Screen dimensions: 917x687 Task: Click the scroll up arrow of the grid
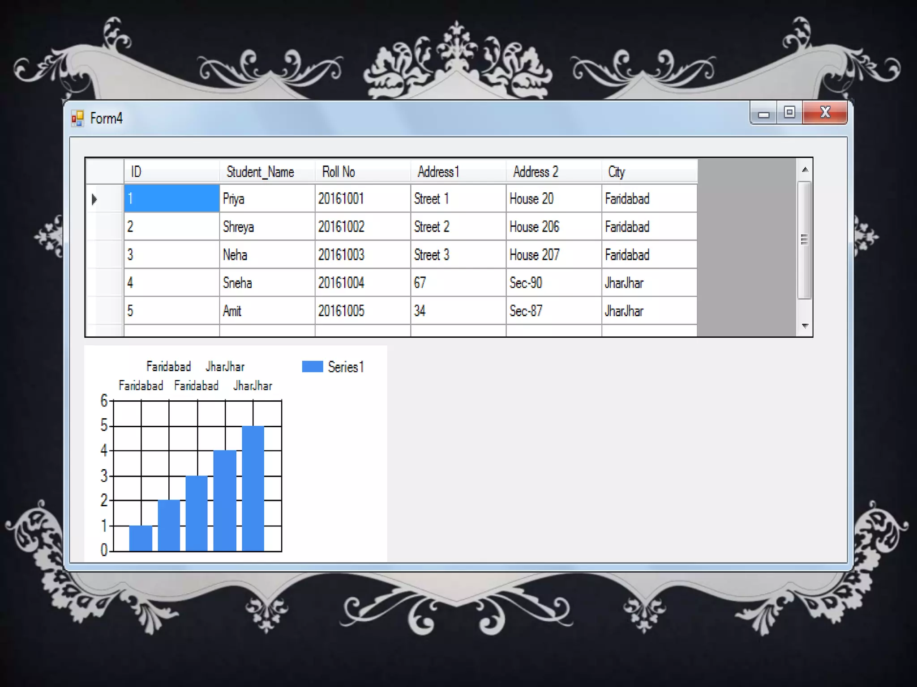(805, 170)
